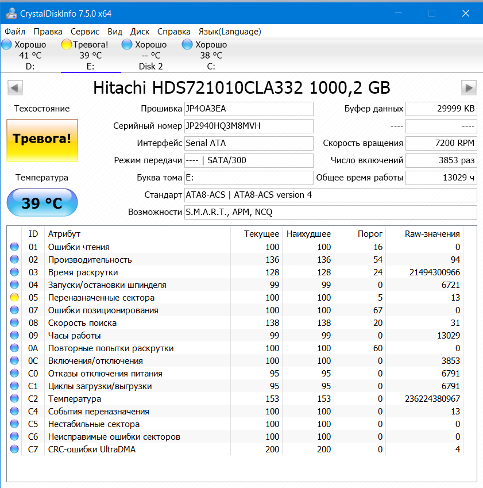Click the firmware field JP4OA3EA
The width and height of the screenshot is (483, 488).
249,109
